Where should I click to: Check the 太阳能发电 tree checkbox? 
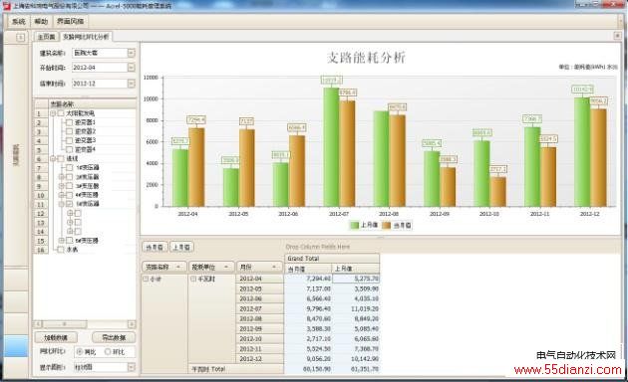(x=61, y=113)
